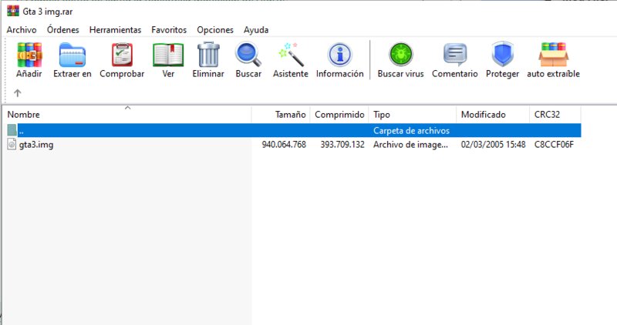Open the Archivo menu
The height and width of the screenshot is (325, 617).
click(x=22, y=30)
